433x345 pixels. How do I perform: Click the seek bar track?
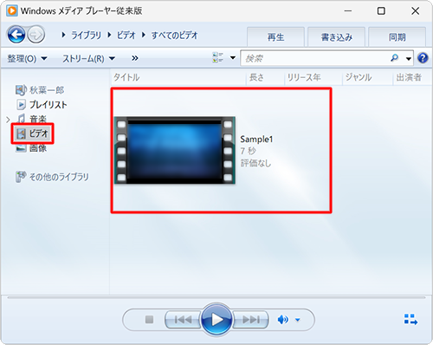pyautogui.click(x=216, y=297)
